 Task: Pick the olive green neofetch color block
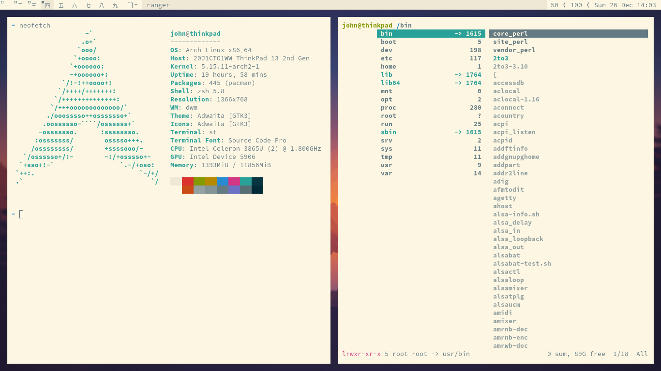(199, 181)
